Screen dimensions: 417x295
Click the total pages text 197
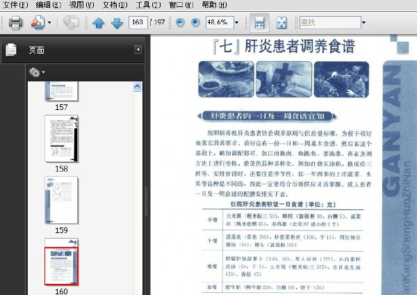coord(160,22)
